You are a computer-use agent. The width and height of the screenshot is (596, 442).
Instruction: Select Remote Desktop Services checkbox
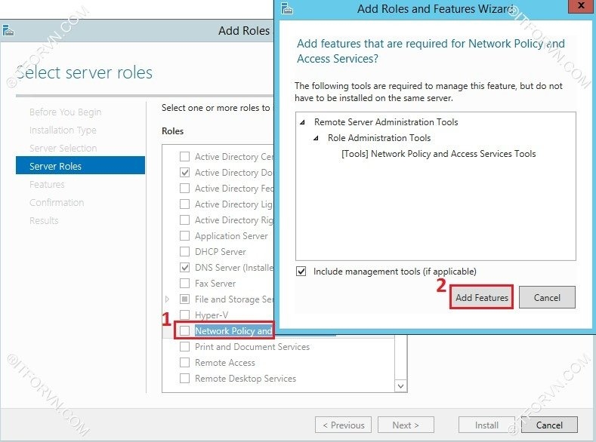(184, 379)
